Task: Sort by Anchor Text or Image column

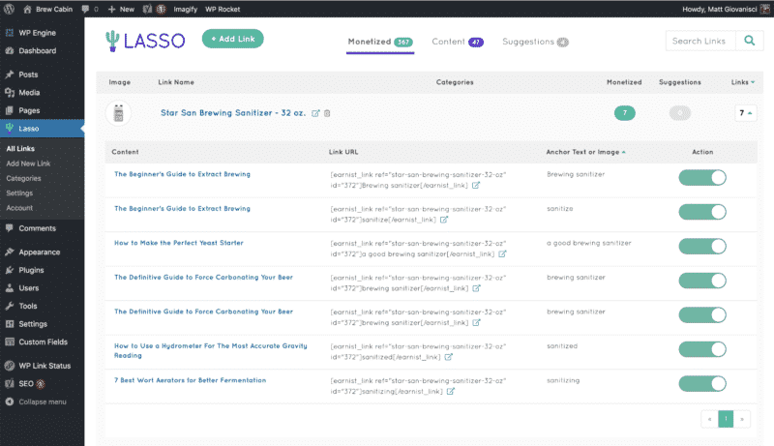Action: pos(585,152)
